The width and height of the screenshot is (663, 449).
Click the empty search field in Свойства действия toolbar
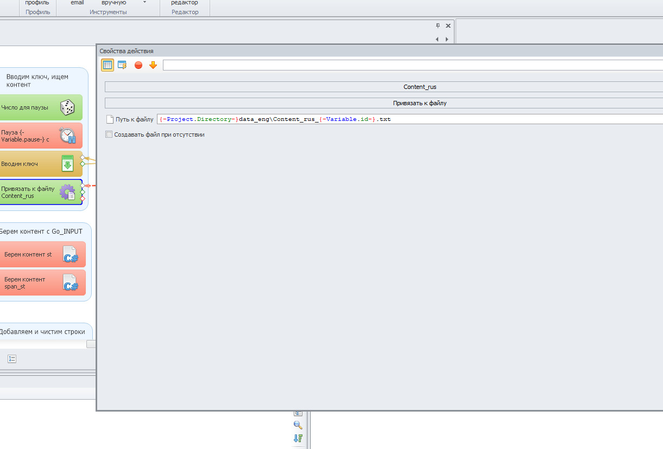click(413, 65)
